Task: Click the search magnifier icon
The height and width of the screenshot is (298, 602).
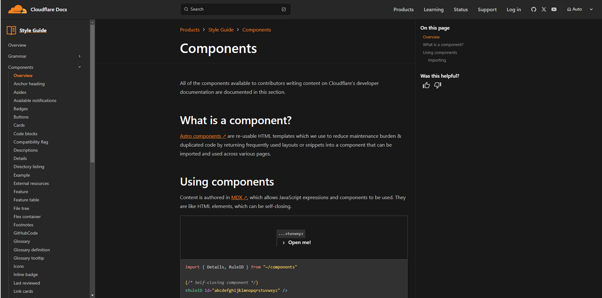Action: 186,9
